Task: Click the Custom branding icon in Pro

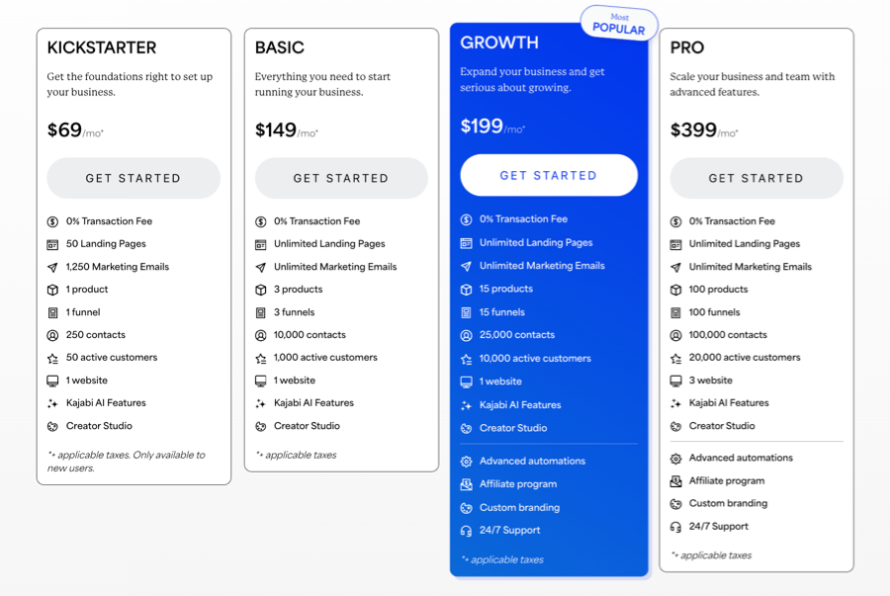Action: 676,503
